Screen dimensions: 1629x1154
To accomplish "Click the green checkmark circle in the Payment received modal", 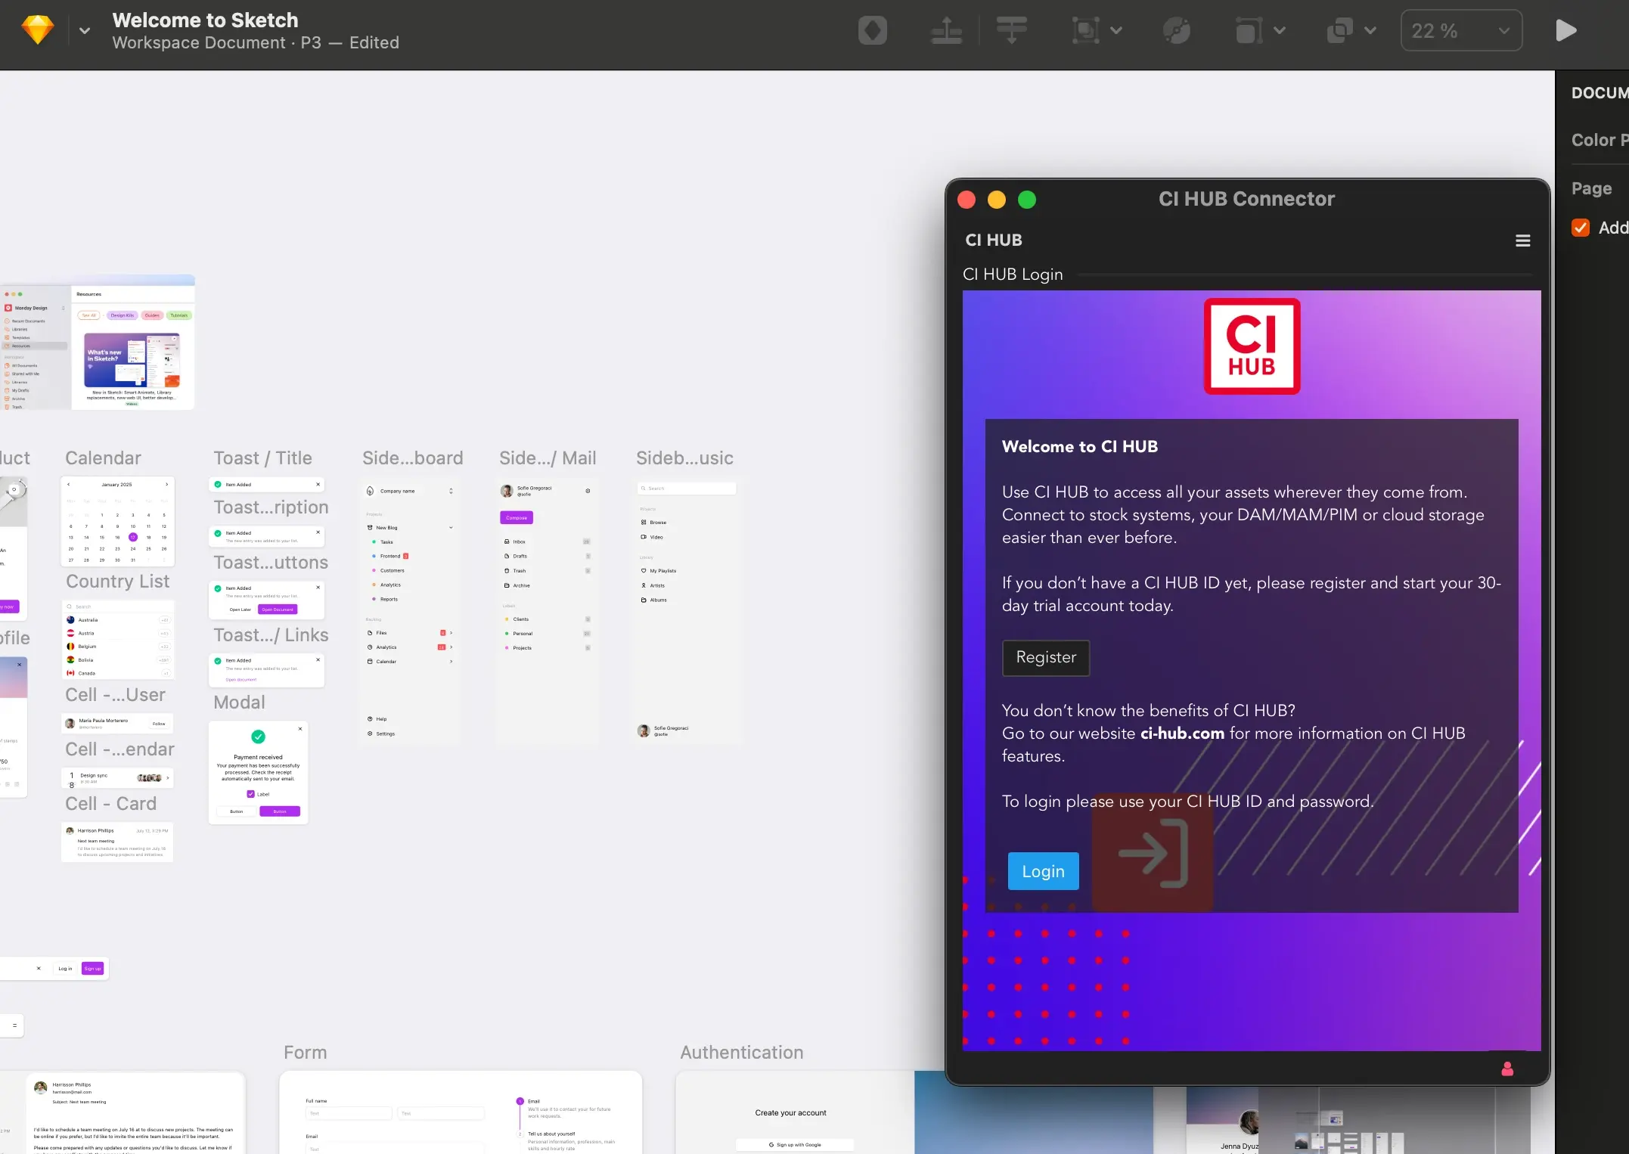I will tap(258, 737).
